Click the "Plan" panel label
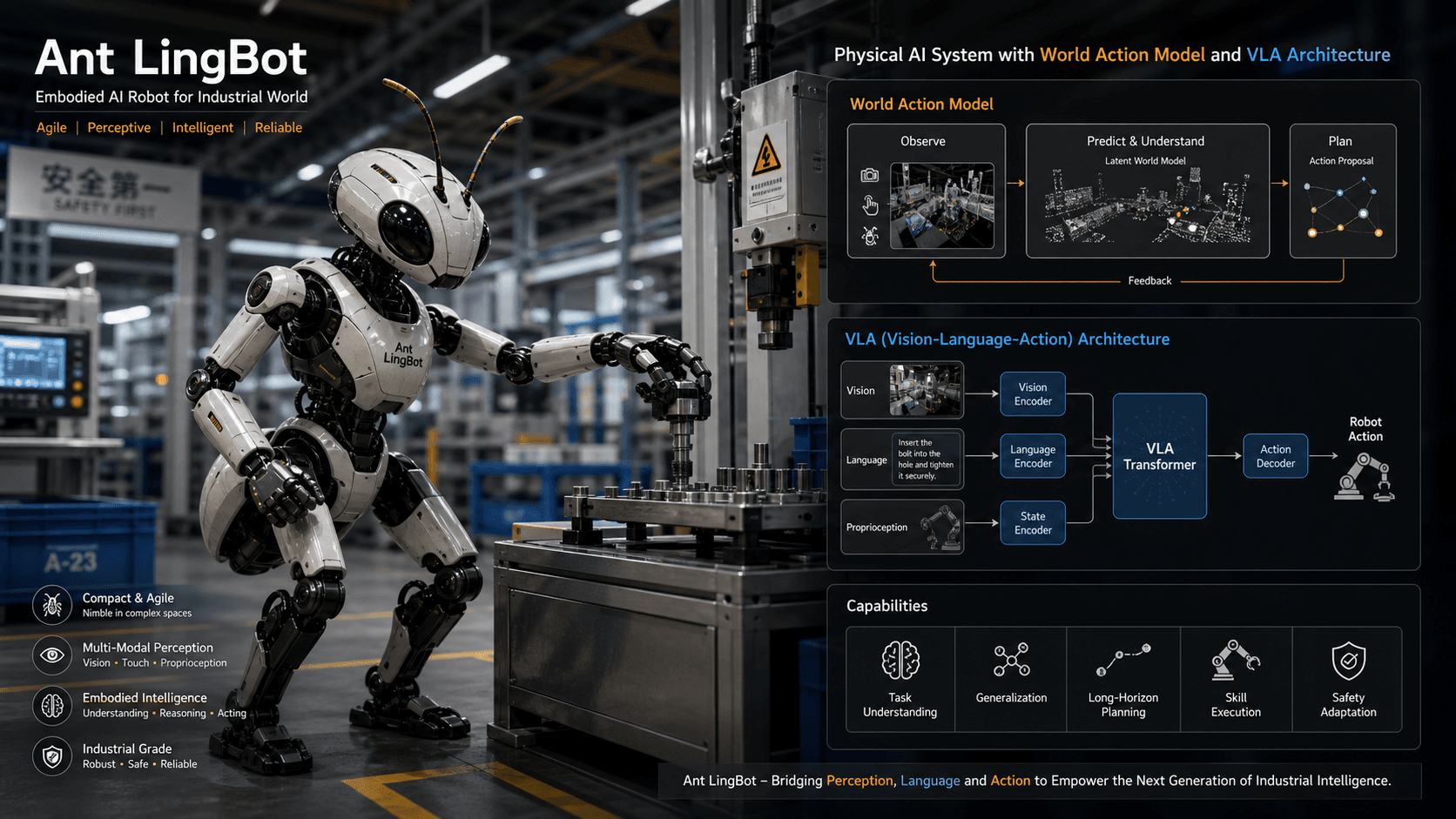 pos(1340,141)
